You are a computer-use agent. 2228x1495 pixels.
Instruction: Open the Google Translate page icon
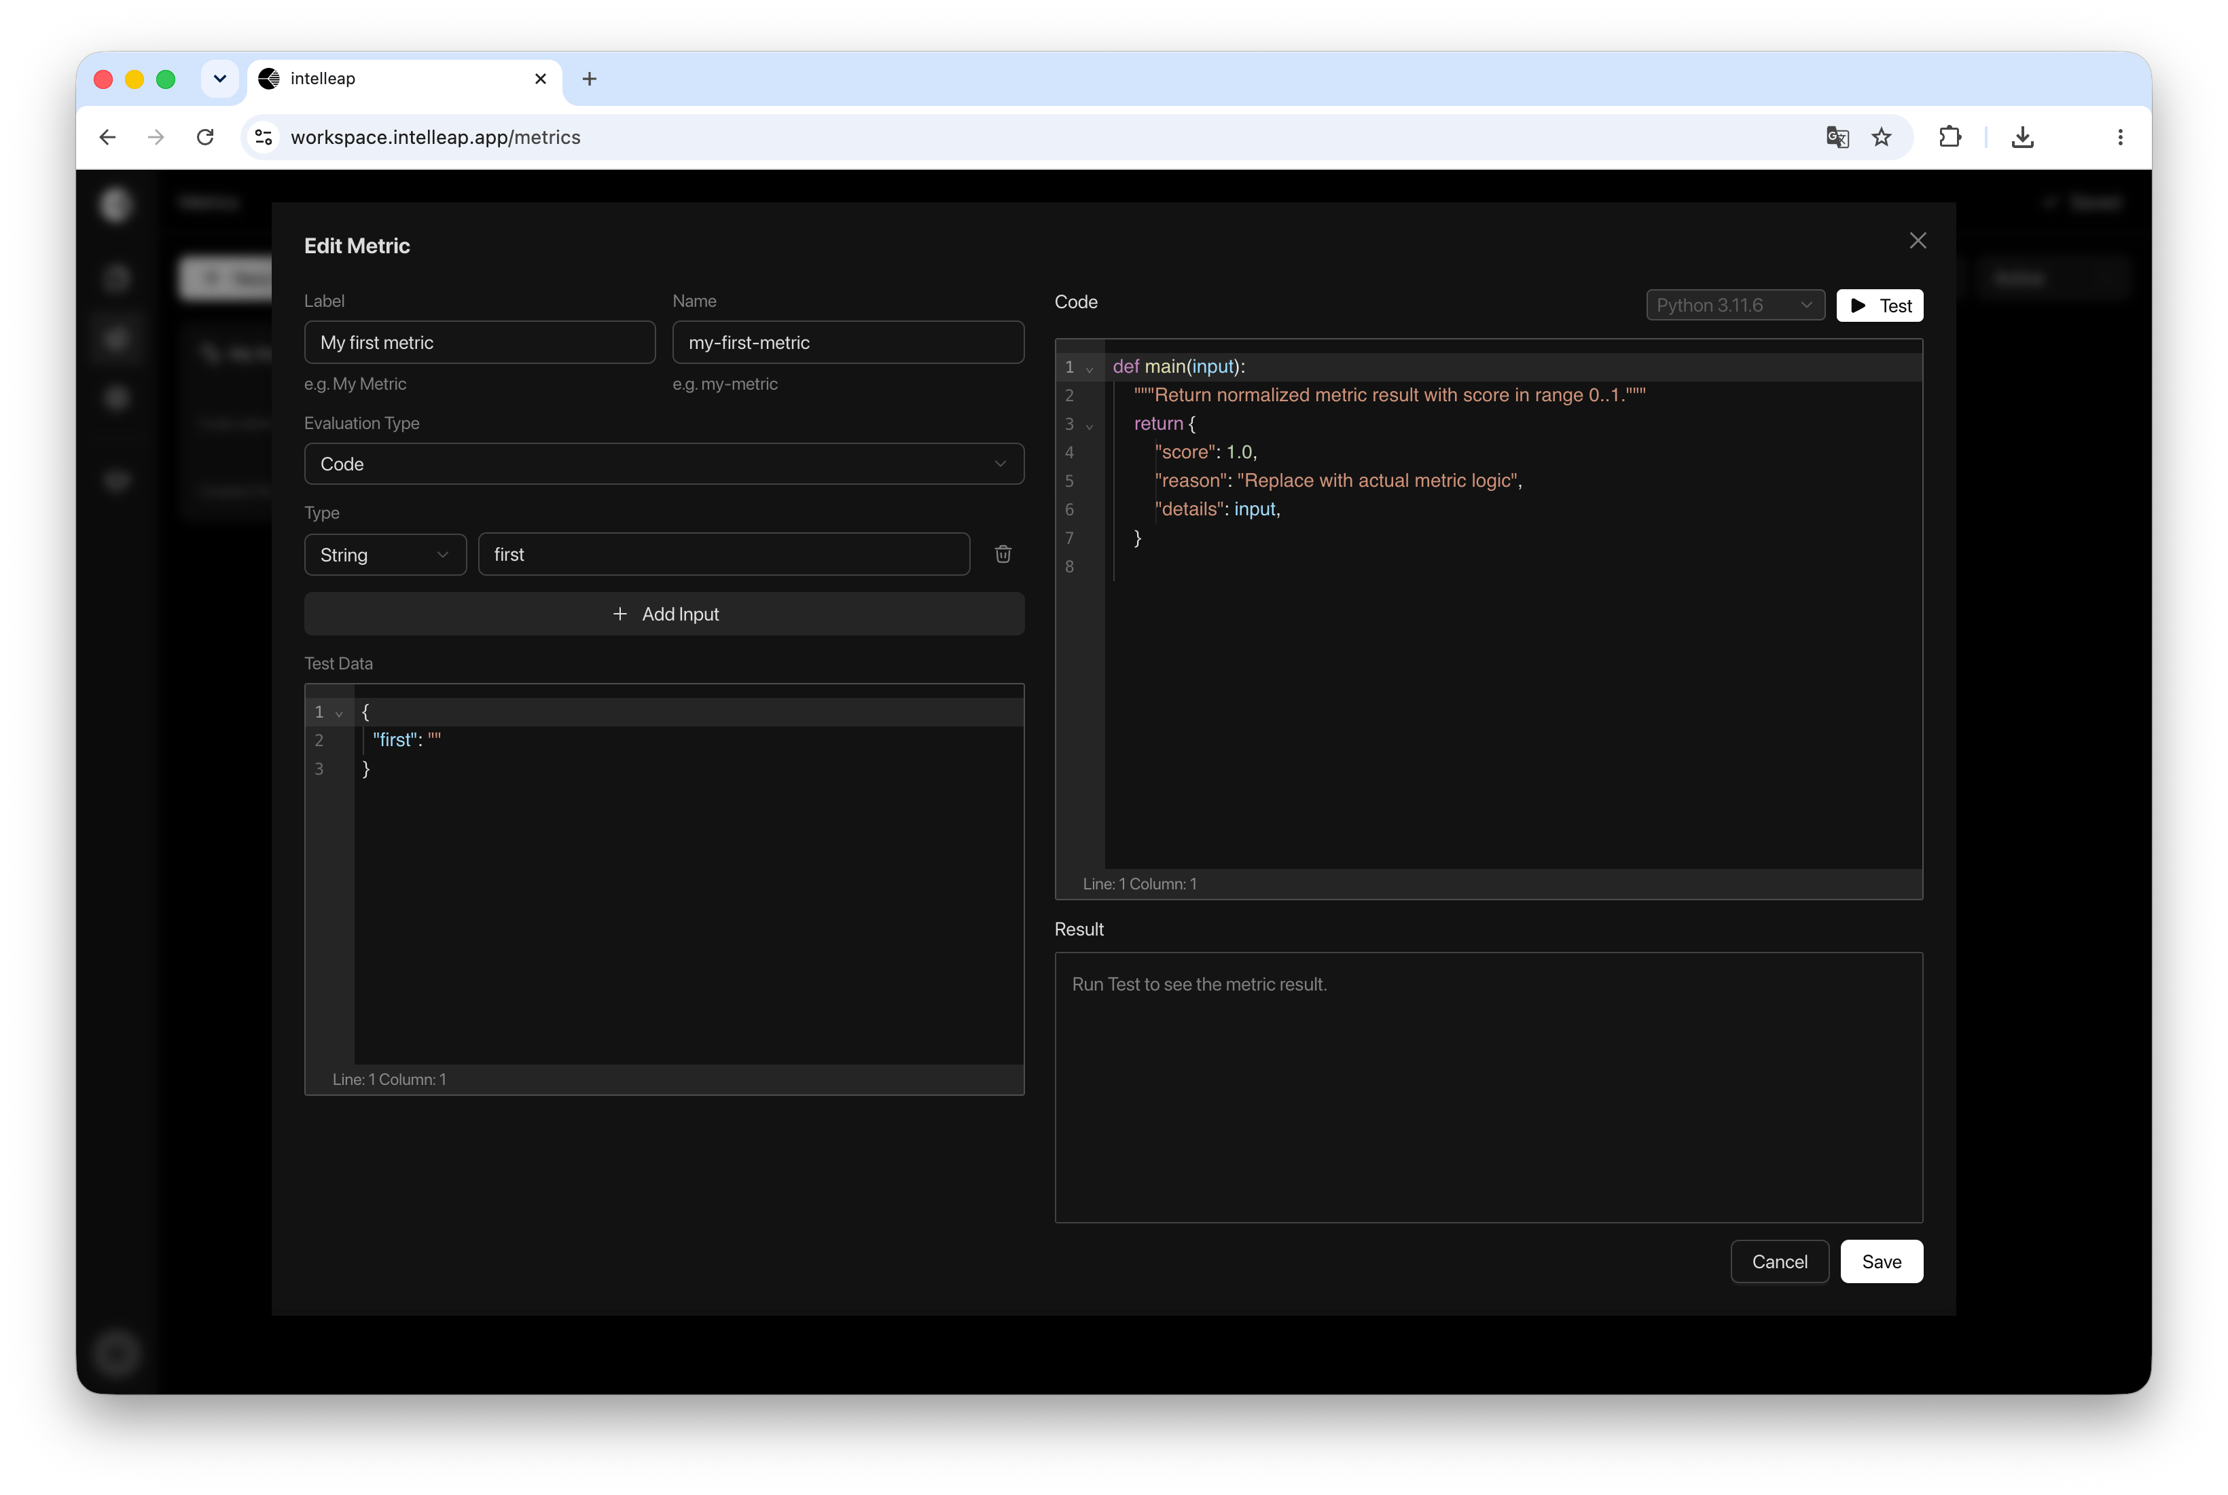point(1837,137)
